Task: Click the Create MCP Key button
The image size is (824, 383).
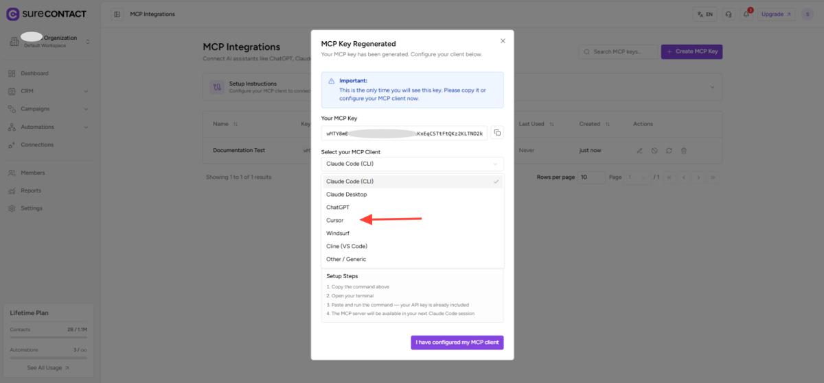Action: click(691, 51)
